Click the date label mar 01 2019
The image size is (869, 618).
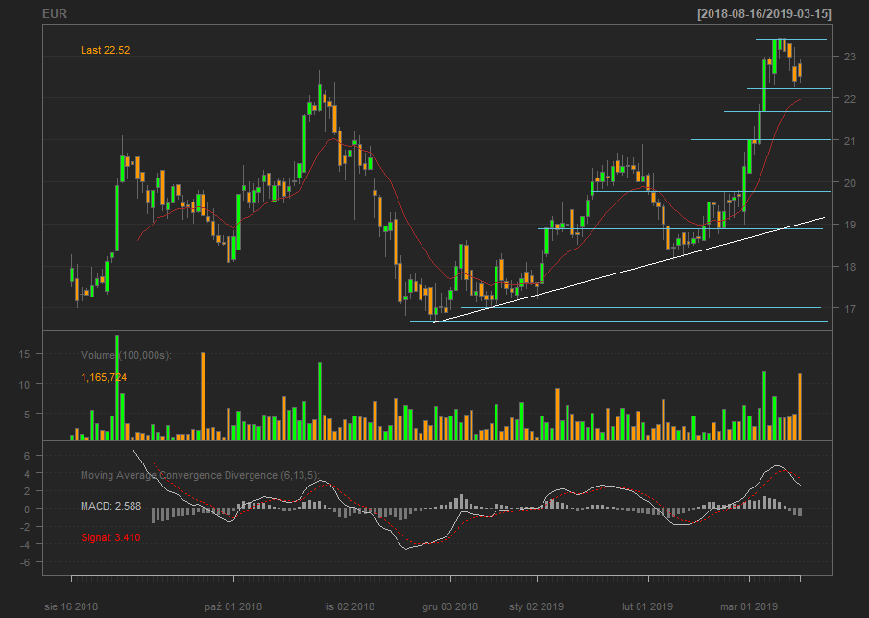tap(749, 606)
